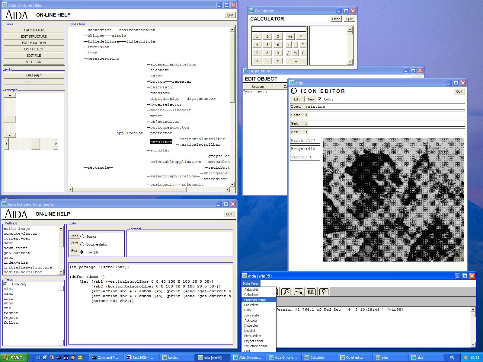
Task: Select scrollbar node in Types tree
Action: (161, 142)
